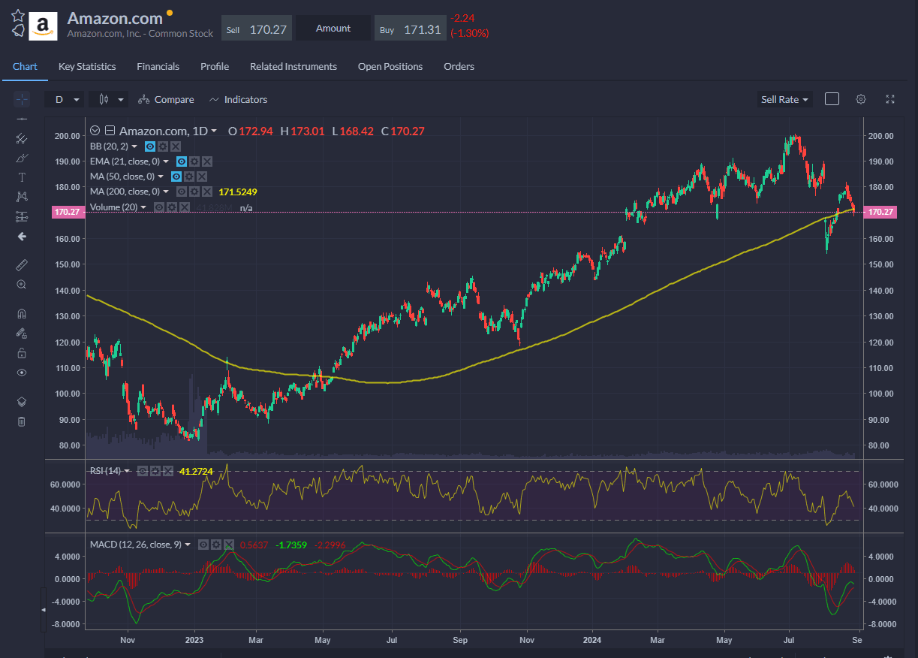Open chart settings gear icon

click(861, 99)
